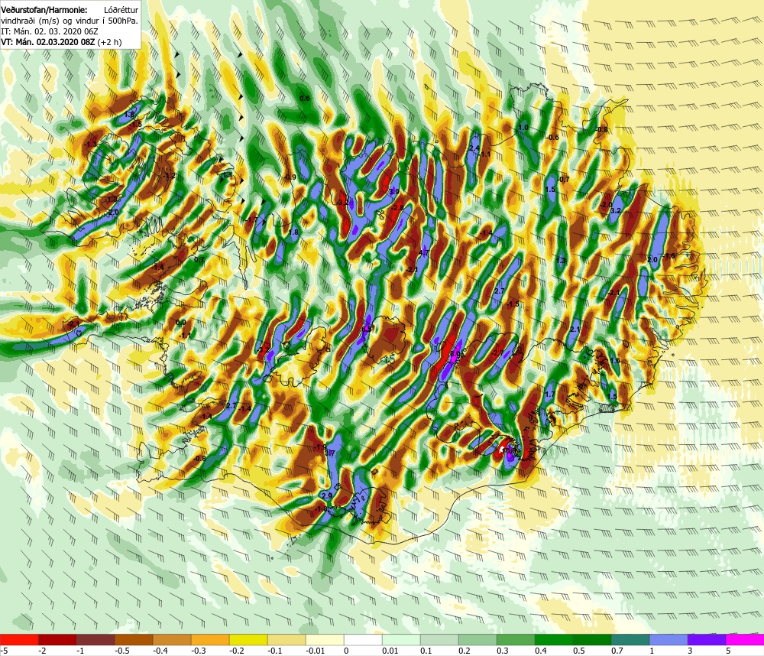Click the white swatch between 0 and 0.01
Screen dimensions: 764x656
pyautogui.click(x=363, y=639)
